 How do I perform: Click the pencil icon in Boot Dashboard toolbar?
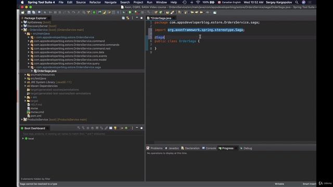(106, 128)
